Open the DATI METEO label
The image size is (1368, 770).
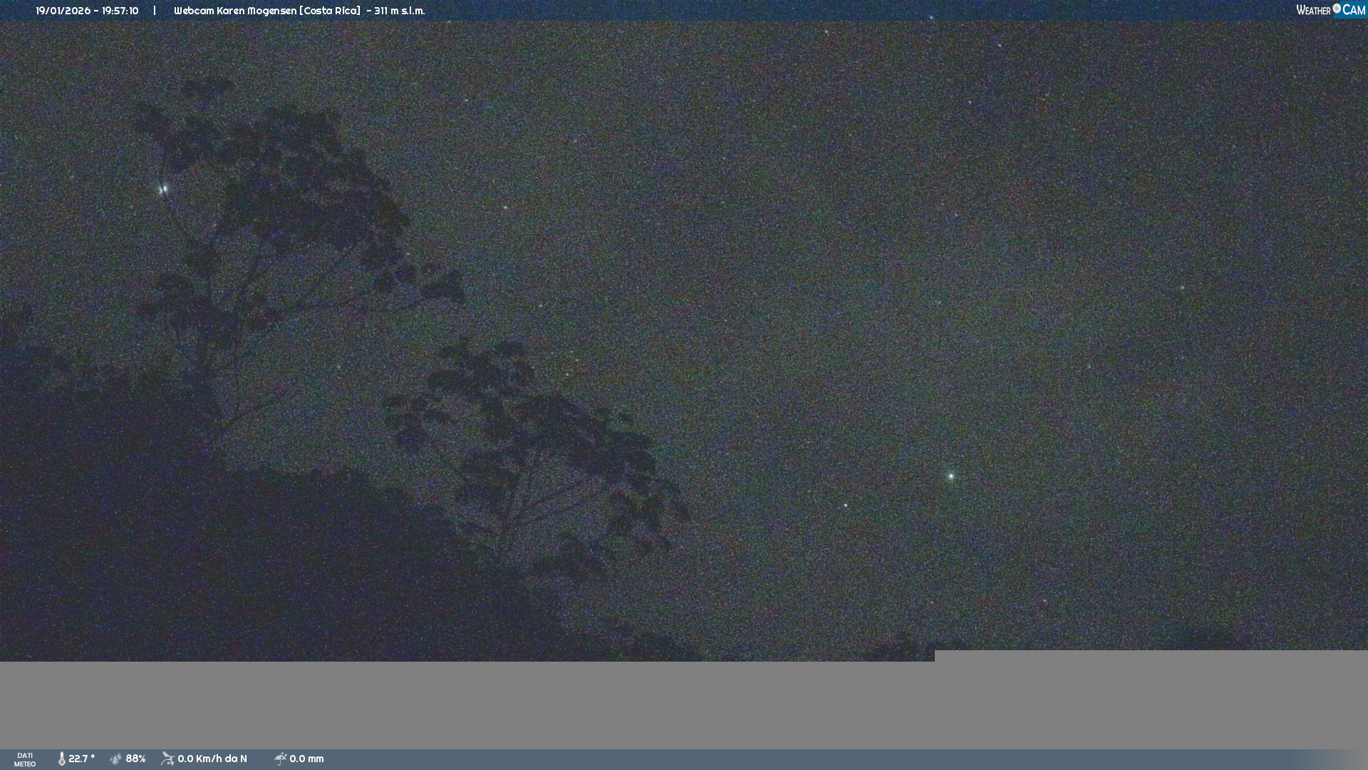[x=25, y=759]
